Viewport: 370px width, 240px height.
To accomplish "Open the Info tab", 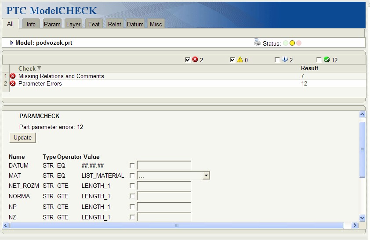I will (x=31, y=24).
